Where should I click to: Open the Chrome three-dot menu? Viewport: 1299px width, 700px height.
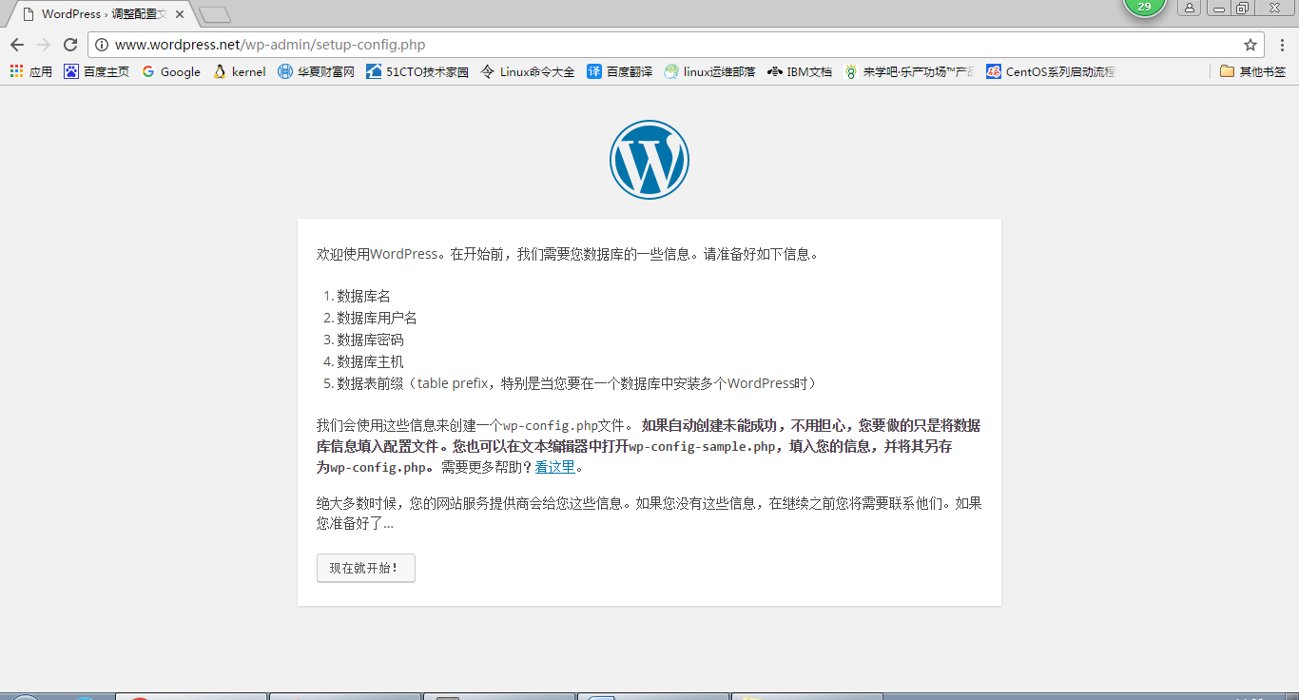(x=1282, y=45)
